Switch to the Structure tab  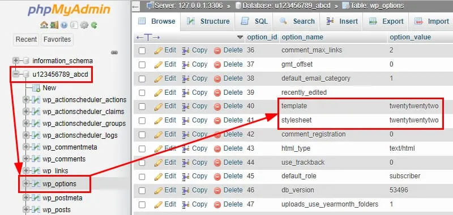[208, 21]
